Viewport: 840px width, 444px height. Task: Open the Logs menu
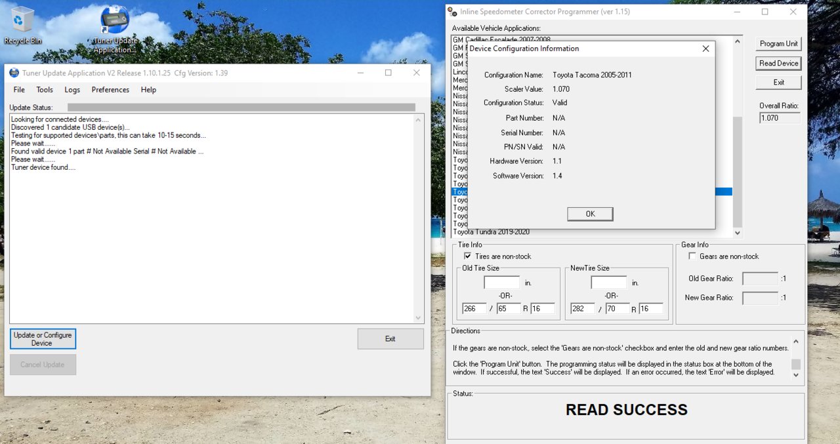click(72, 90)
